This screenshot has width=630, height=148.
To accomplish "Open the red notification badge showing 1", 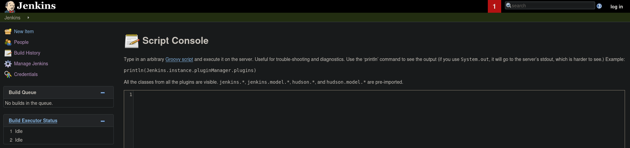I will pos(494,6).
